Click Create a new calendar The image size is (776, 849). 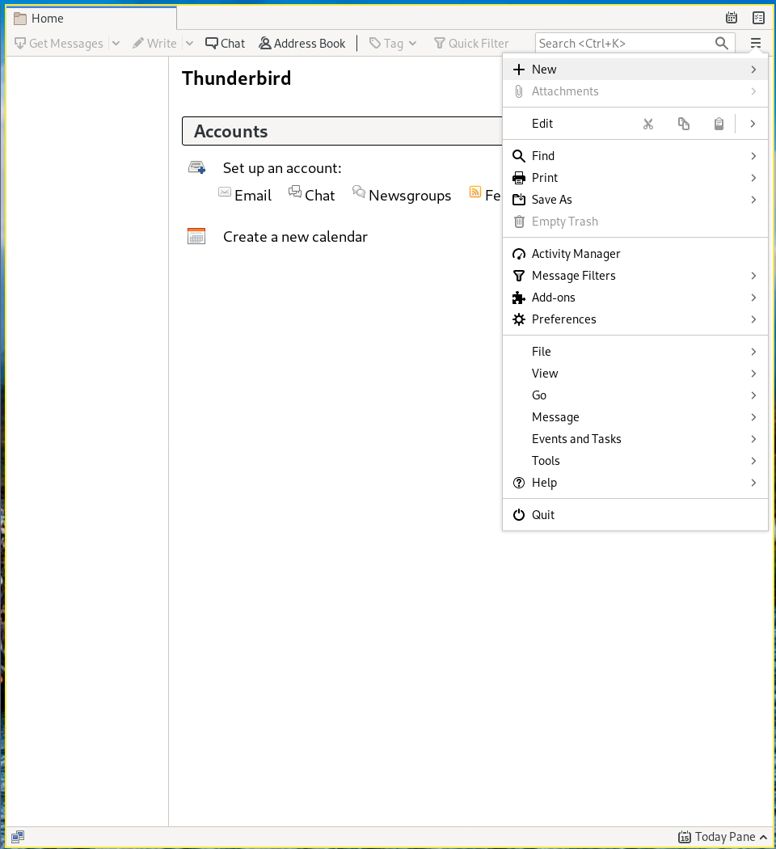[295, 237]
